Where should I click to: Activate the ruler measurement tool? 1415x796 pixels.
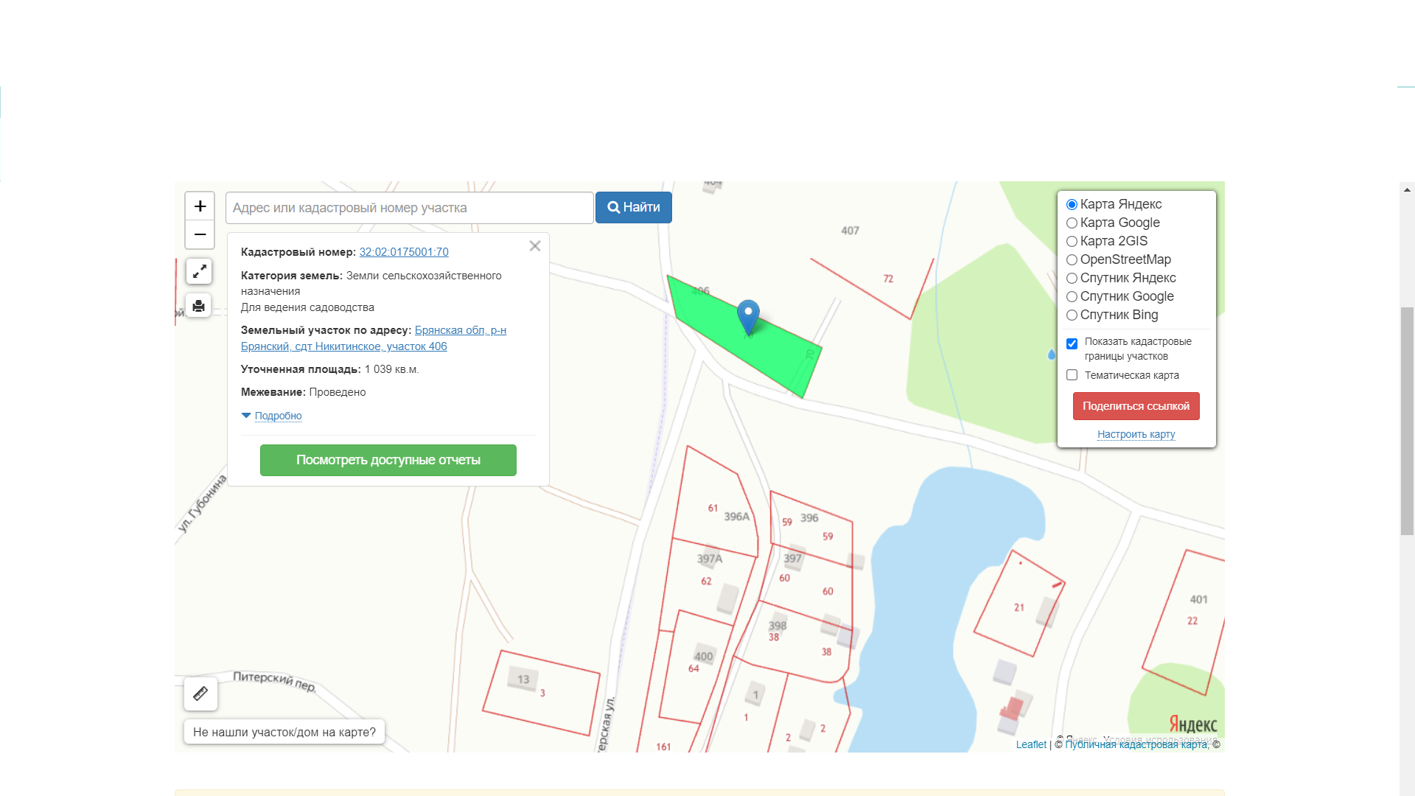200,694
